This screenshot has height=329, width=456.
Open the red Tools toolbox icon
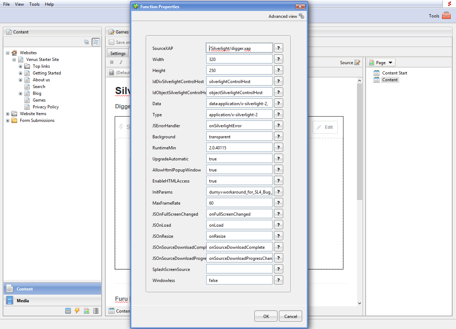(x=446, y=16)
